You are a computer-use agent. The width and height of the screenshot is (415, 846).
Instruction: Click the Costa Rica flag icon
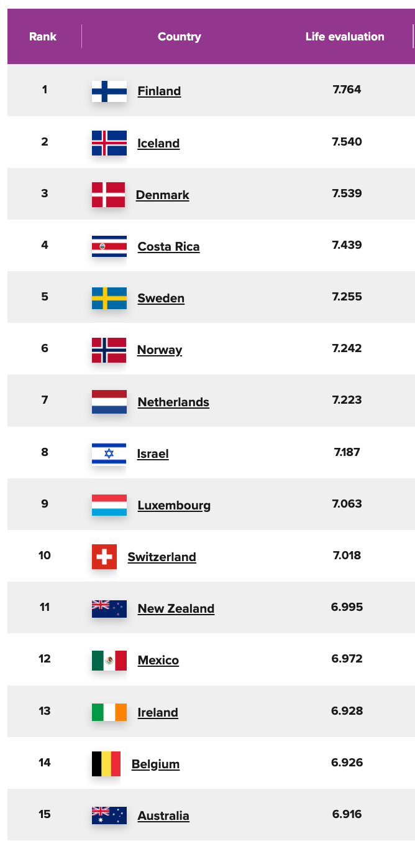click(x=109, y=246)
